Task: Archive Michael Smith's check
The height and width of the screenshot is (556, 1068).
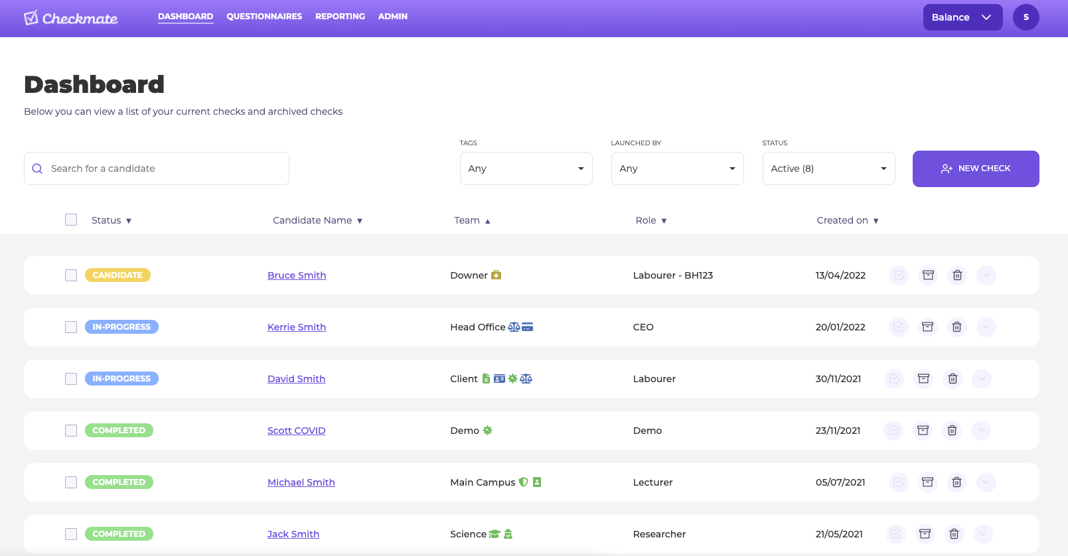Action: [x=927, y=482]
